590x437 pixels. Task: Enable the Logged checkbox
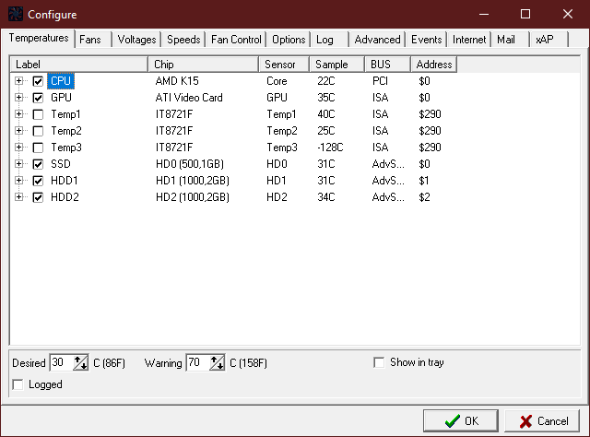pyautogui.click(x=18, y=384)
